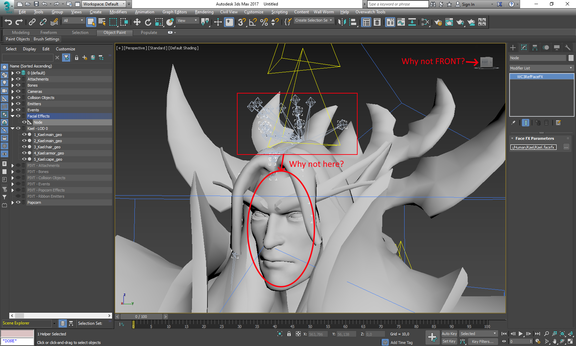Click the Redo arrow icon

coord(19,22)
